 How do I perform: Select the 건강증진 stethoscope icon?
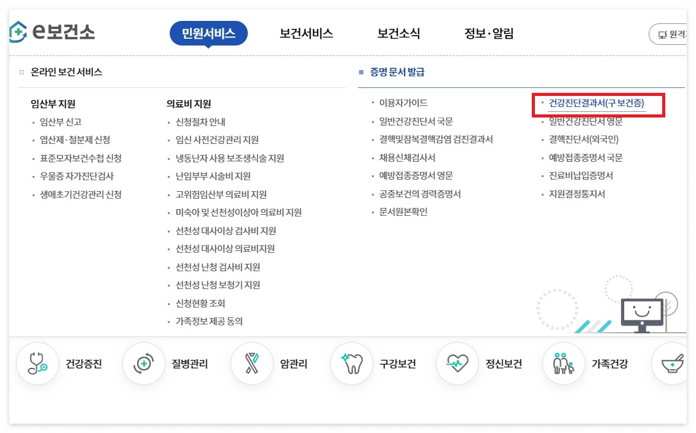[x=38, y=363]
